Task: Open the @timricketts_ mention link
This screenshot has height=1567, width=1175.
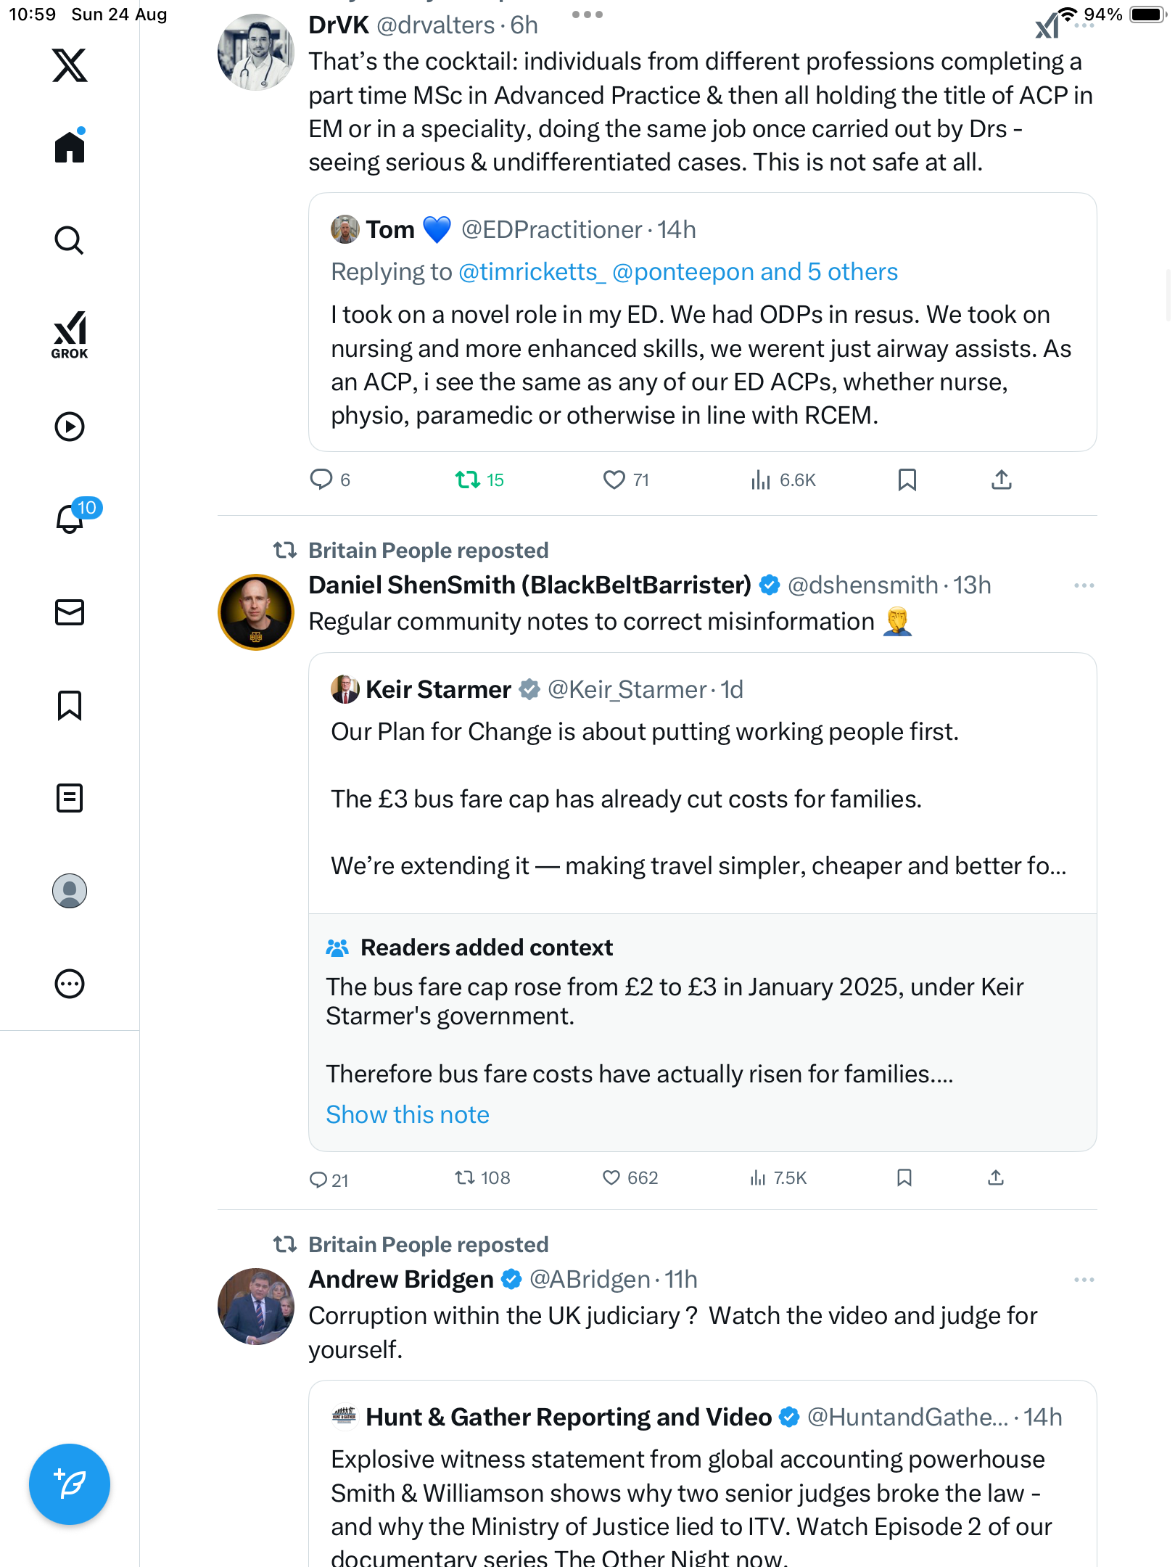Action: [x=532, y=272]
